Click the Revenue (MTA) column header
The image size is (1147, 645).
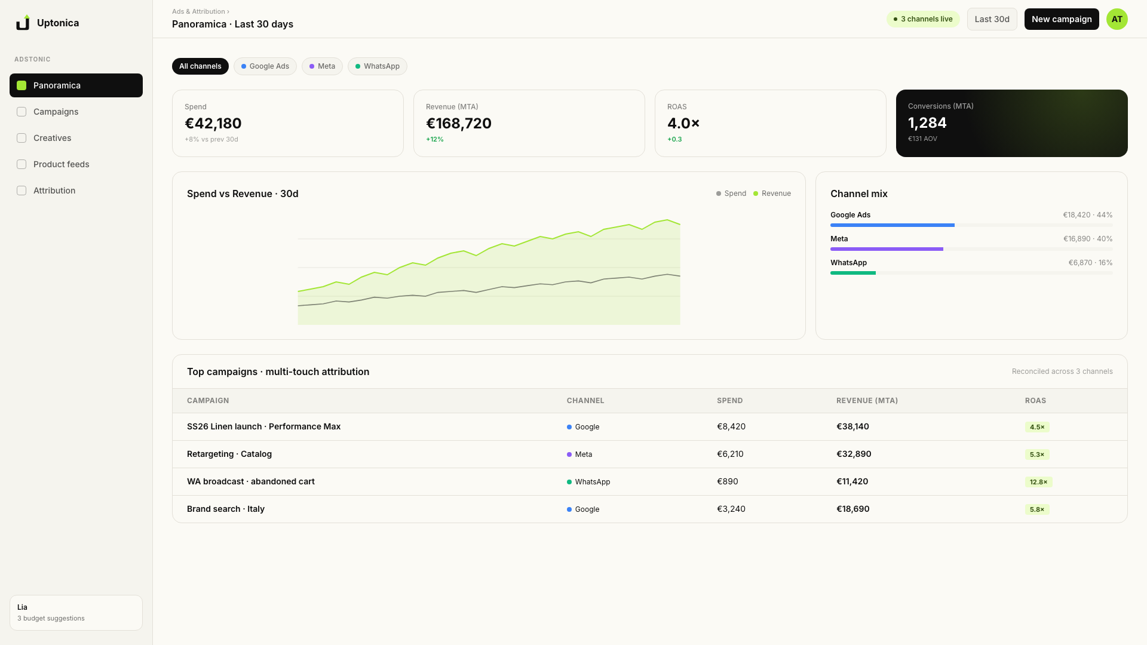pyautogui.click(x=867, y=401)
